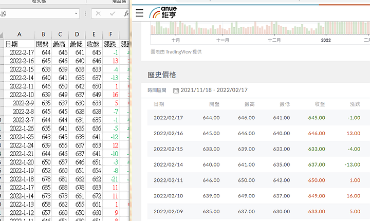Click the Excel select-all corner triangle
The height and width of the screenshot is (221, 370).
pyautogui.click(x=2, y=35)
